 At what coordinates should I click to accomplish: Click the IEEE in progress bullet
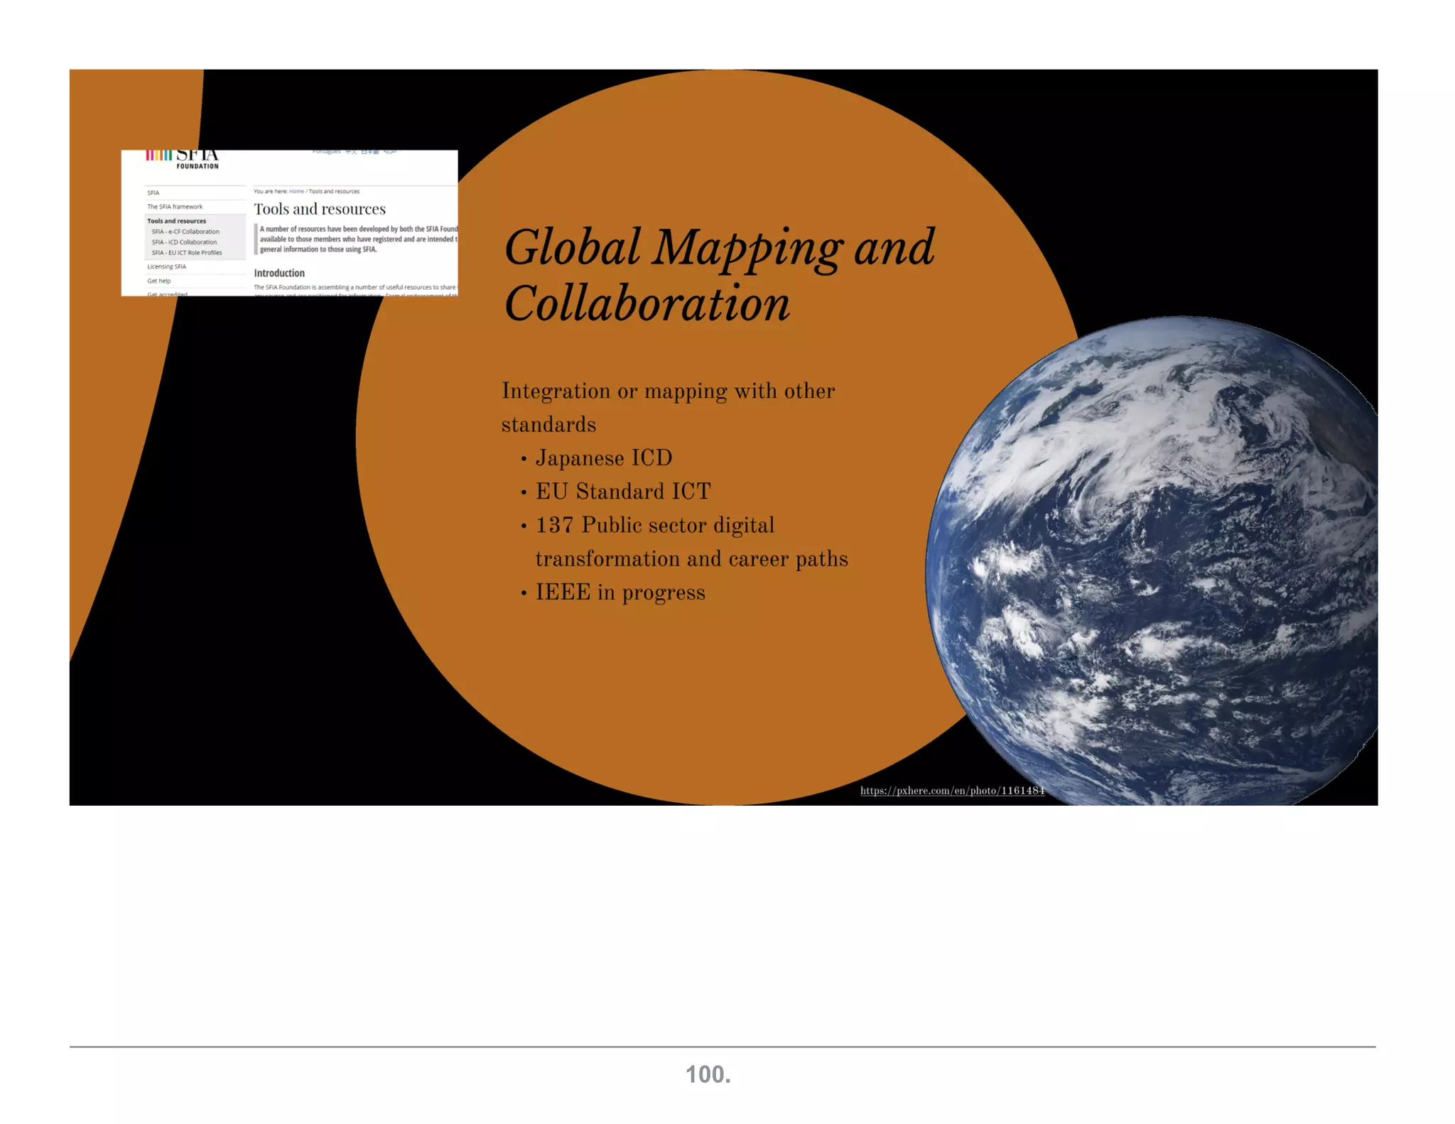coord(620,592)
